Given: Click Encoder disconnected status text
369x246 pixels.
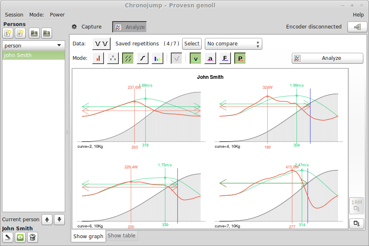Looking at the screenshot, I should (x=314, y=27).
